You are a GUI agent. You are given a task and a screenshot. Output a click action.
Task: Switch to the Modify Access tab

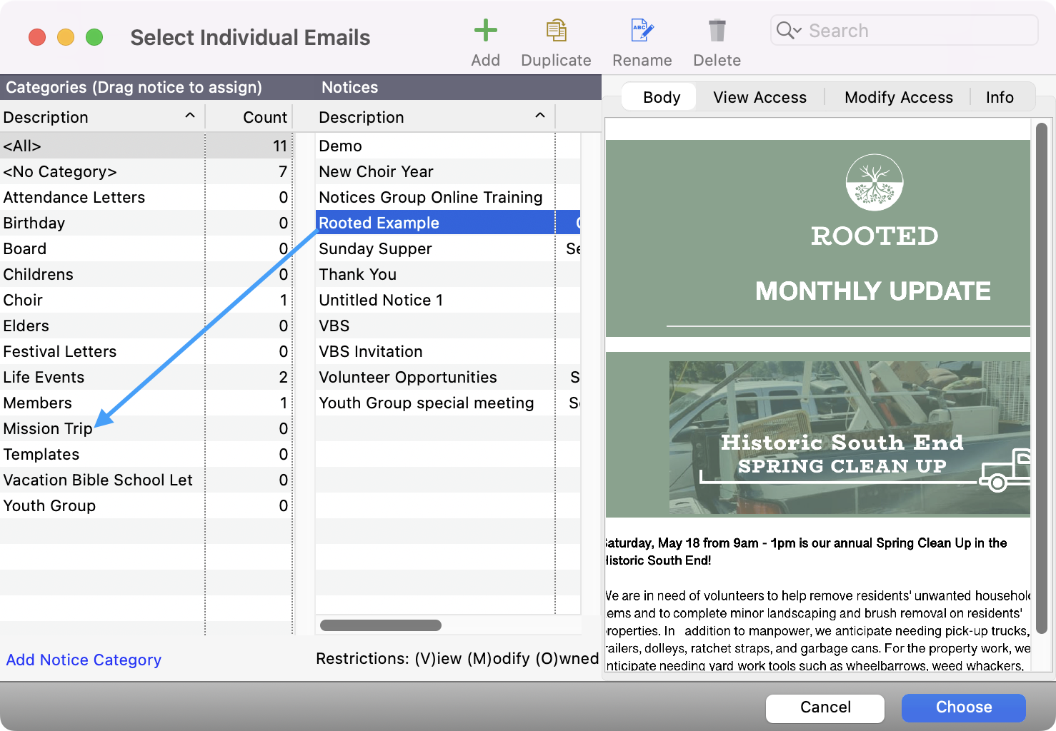[x=898, y=97]
